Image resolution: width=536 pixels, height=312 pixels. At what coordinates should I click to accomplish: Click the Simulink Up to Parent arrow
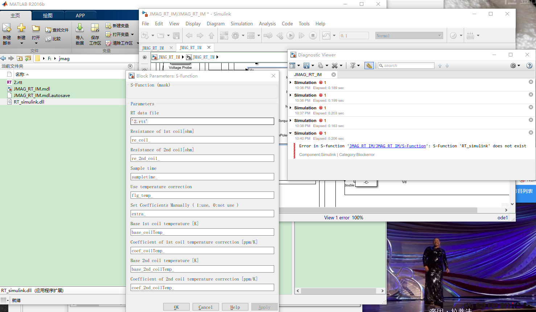pyautogui.click(x=211, y=35)
